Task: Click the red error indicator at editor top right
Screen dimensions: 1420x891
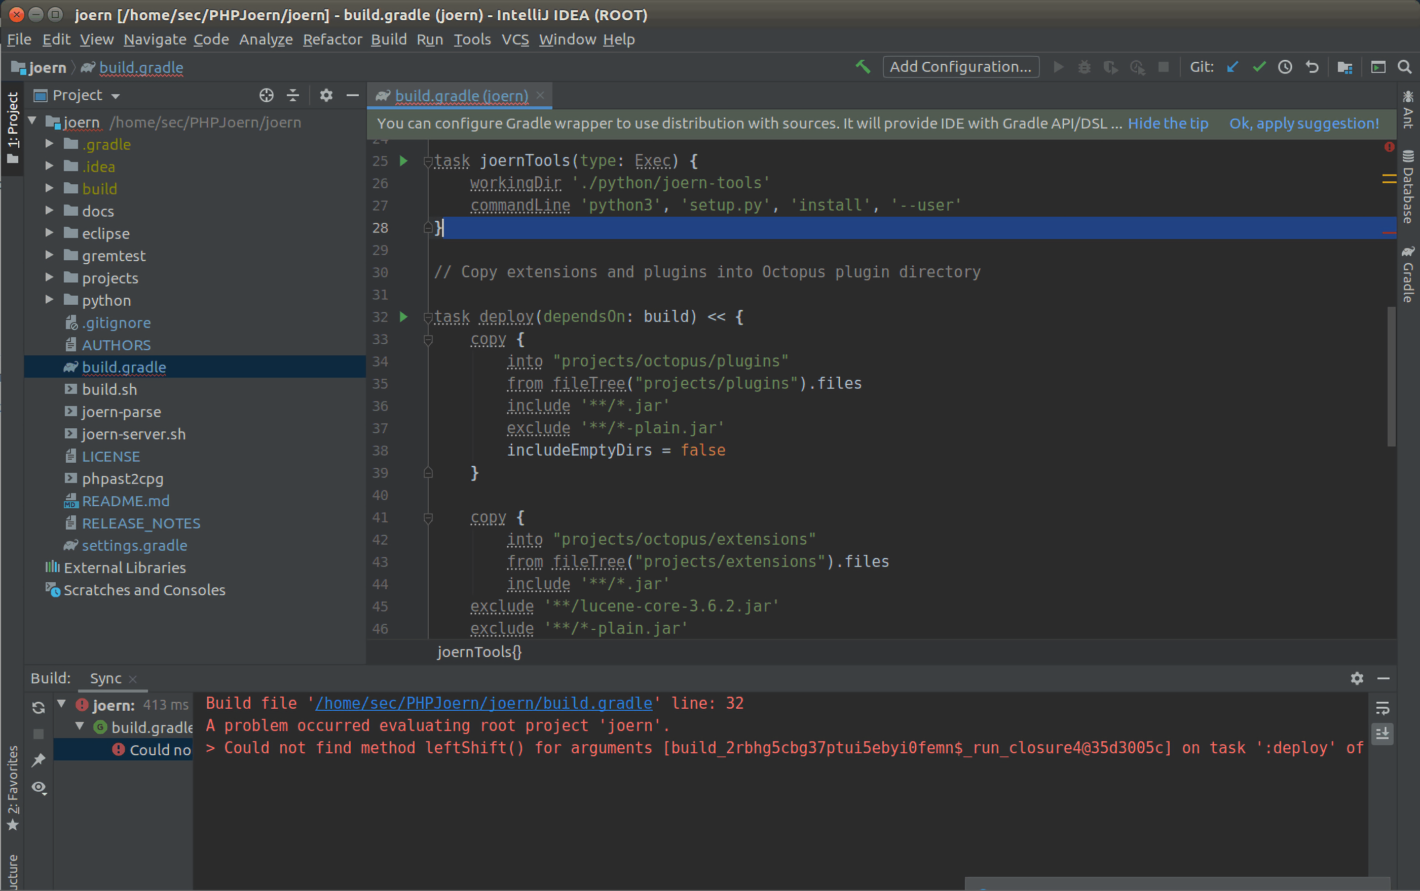Action: coord(1389,147)
